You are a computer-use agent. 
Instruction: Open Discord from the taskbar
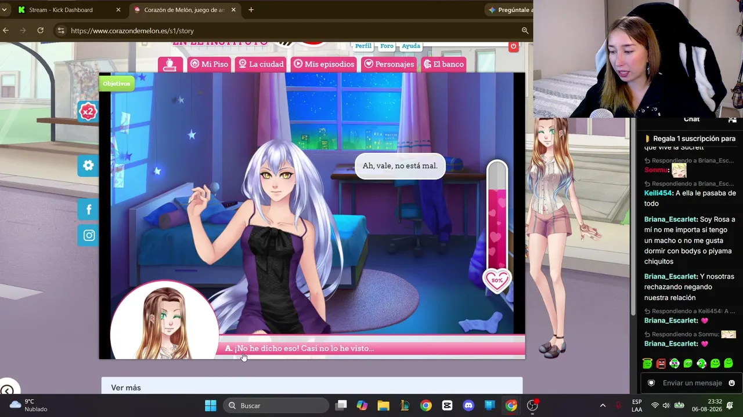[x=468, y=405]
